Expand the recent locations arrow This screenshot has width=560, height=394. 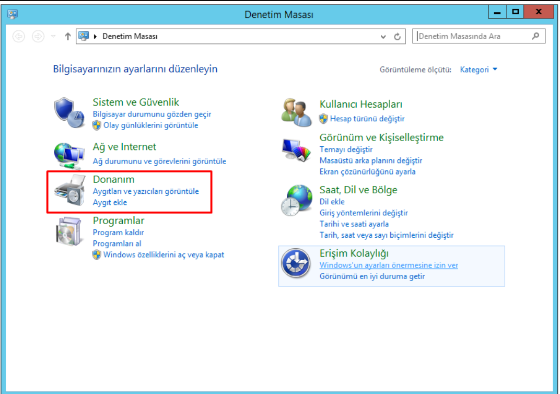53,37
